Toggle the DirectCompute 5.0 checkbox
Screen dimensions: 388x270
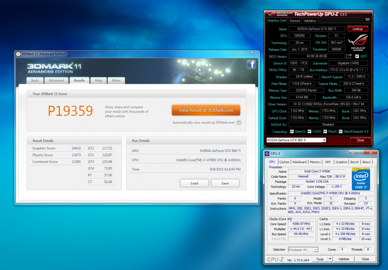point(340,132)
